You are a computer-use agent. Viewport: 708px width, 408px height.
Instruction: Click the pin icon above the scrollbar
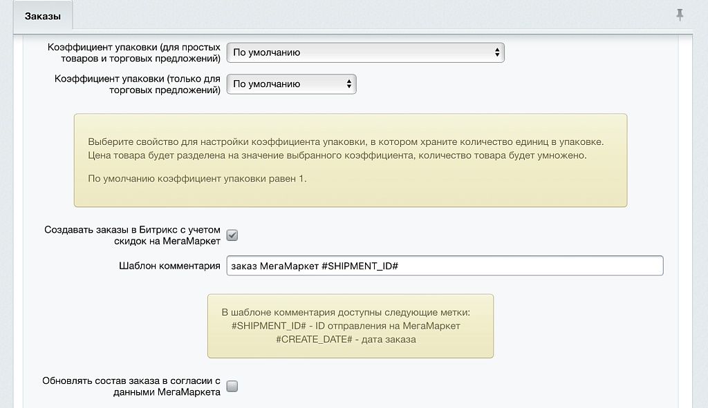tap(678, 15)
